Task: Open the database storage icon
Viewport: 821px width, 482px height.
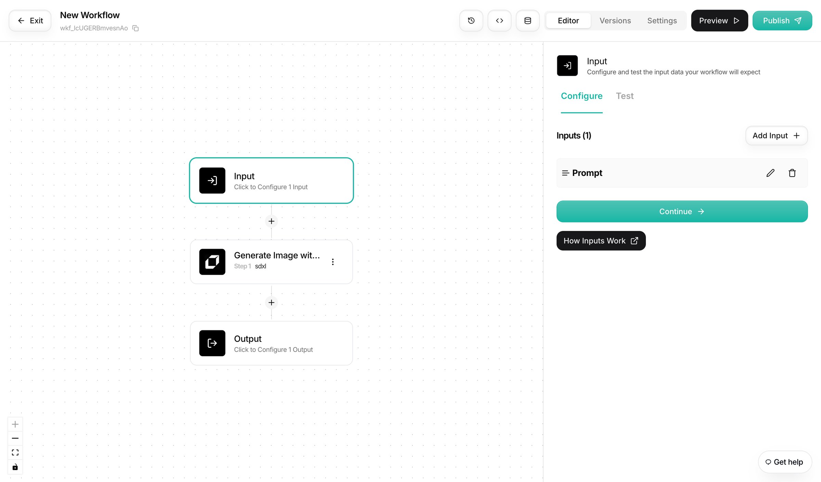Action: pos(527,20)
